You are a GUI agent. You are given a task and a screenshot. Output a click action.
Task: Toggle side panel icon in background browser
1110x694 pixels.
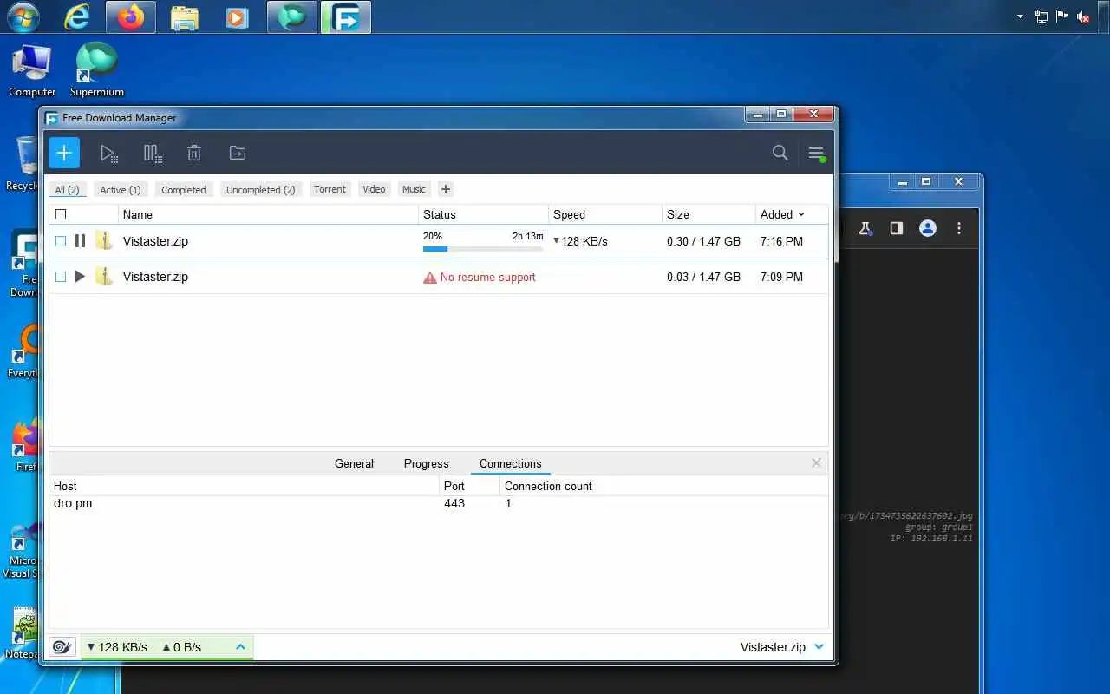point(897,228)
